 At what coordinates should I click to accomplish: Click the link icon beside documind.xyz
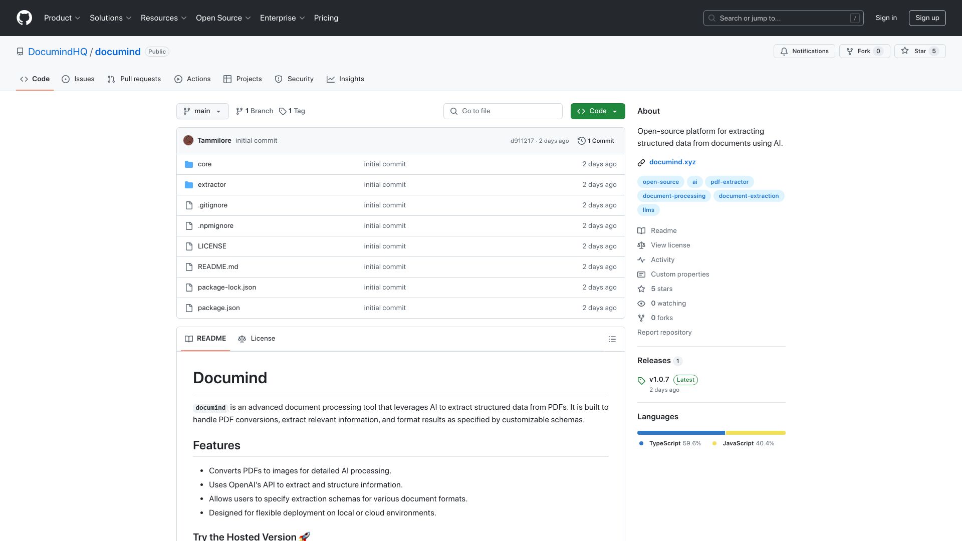(641, 162)
